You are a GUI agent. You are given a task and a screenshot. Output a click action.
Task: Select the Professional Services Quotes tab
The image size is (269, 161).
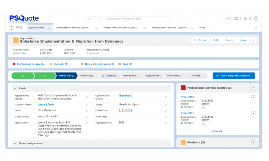[72, 28]
